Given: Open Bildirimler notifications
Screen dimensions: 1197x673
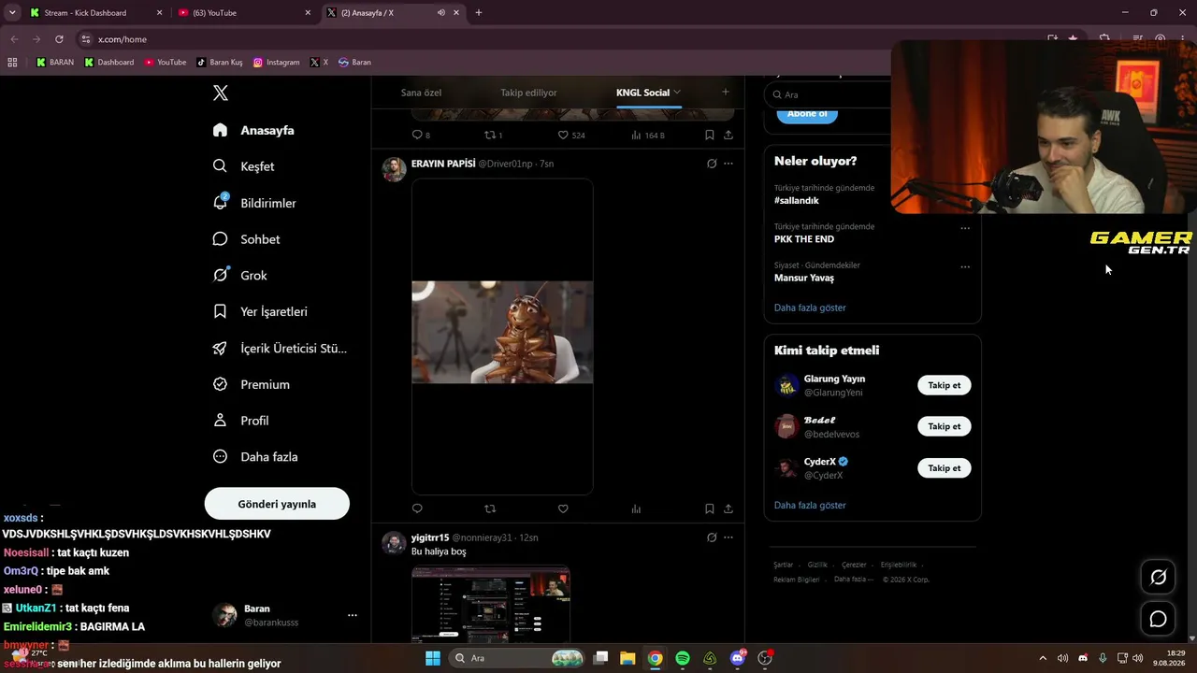Looking at the screenshot, I should click(x=254, y=203).
